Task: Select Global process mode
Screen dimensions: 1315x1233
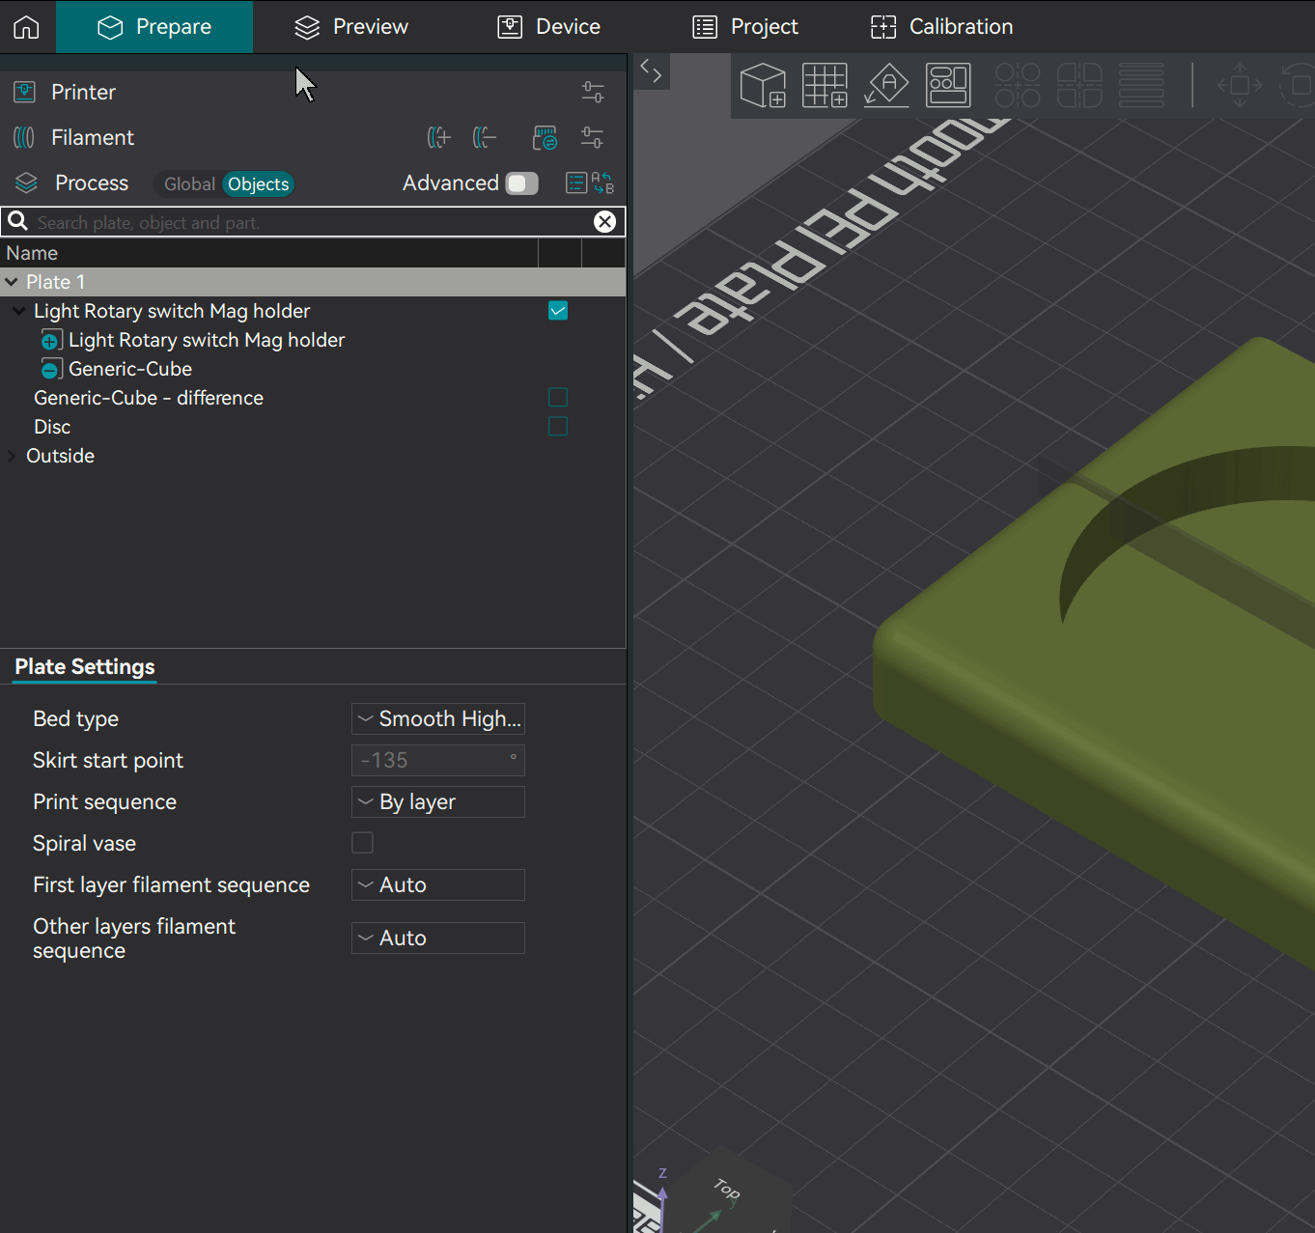Action: (189, 183)
